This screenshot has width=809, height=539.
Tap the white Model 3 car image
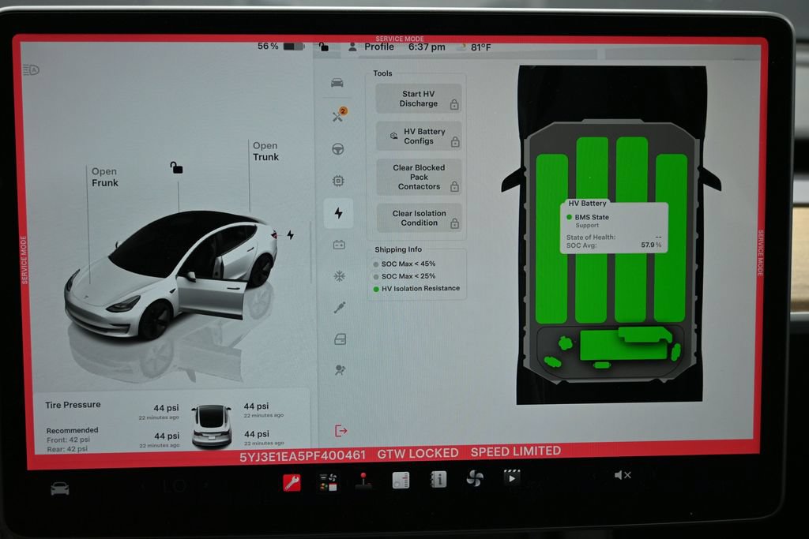(x=171, y=275)
